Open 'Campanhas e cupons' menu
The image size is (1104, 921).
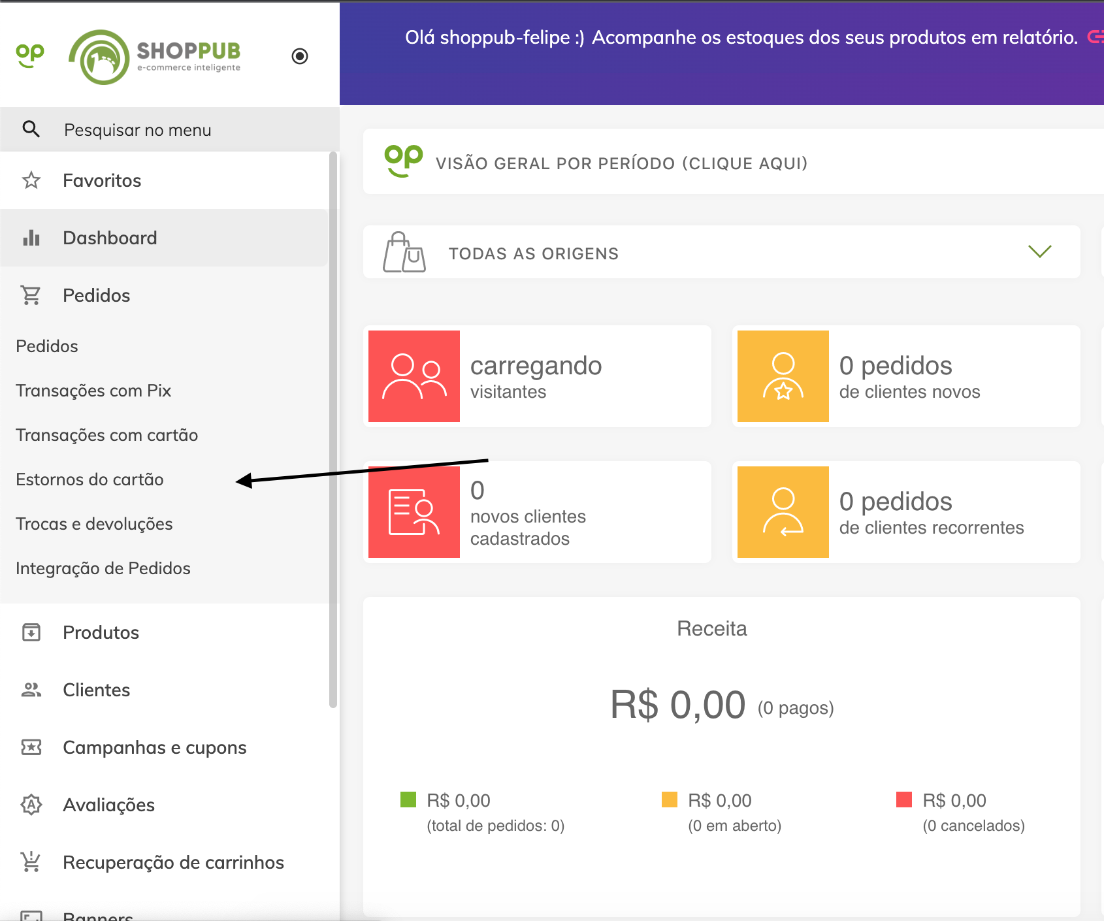pos(163,747)
